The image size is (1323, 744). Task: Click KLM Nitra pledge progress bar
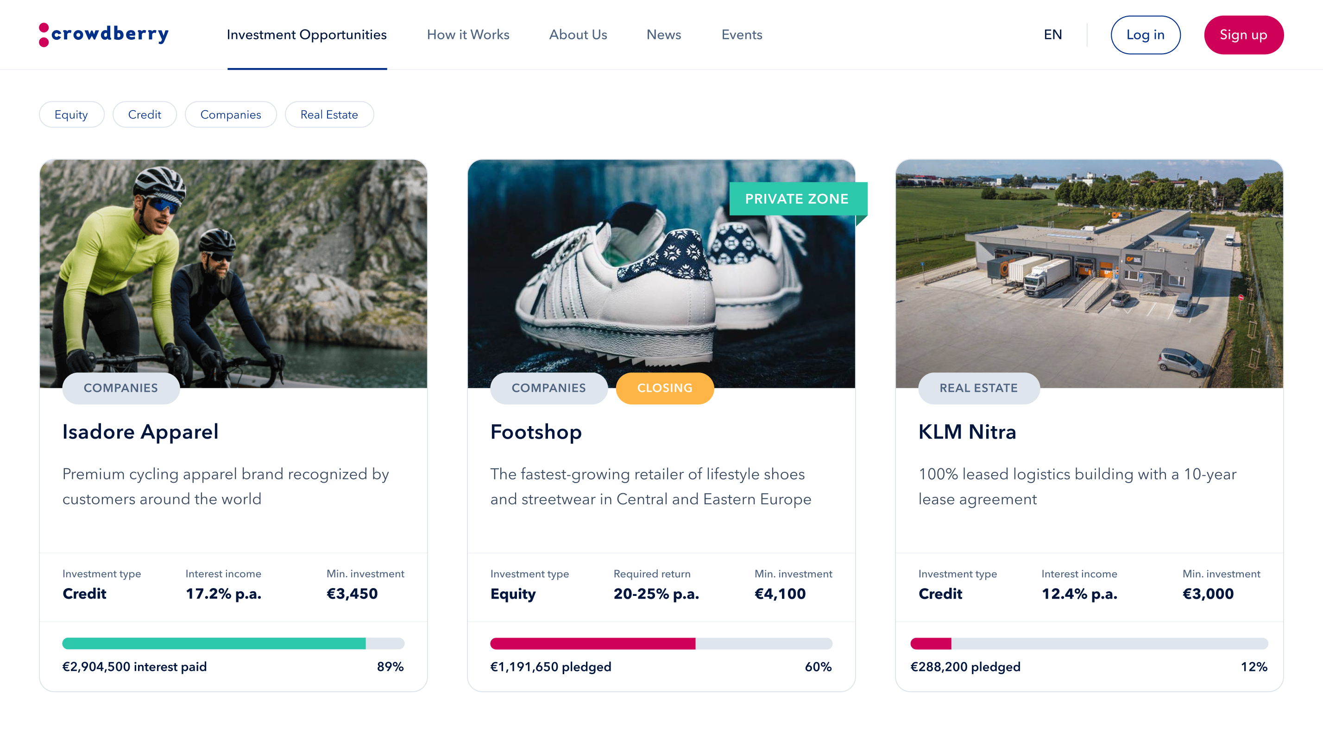[1090, 644]
